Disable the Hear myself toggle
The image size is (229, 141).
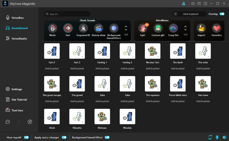pyautogui.click(x=26, y=137)
